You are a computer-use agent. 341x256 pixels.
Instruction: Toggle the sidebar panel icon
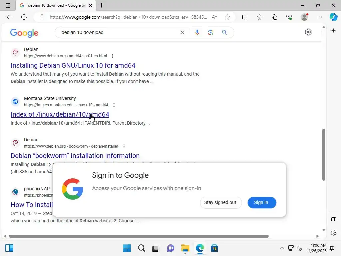334,219
